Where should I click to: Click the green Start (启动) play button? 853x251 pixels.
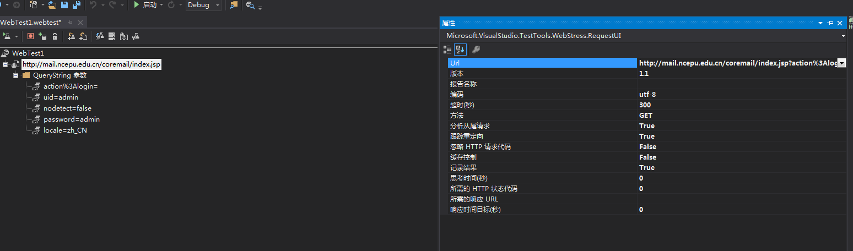tap(137, 5)
